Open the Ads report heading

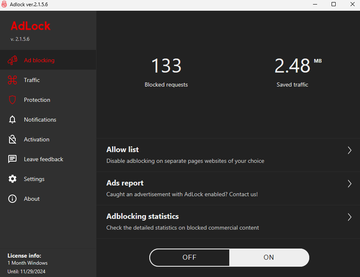pos(125,183)
